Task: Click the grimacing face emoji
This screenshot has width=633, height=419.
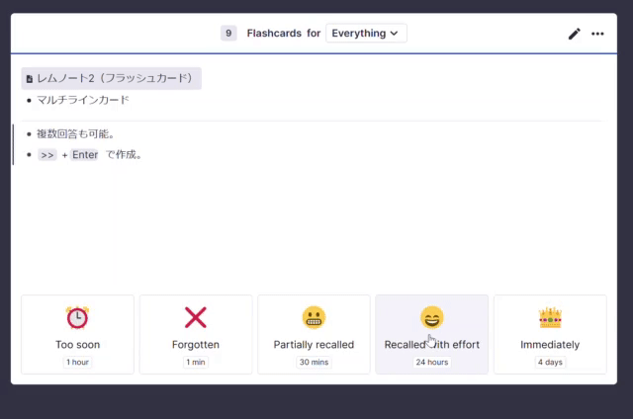Action: pos(314,317)
